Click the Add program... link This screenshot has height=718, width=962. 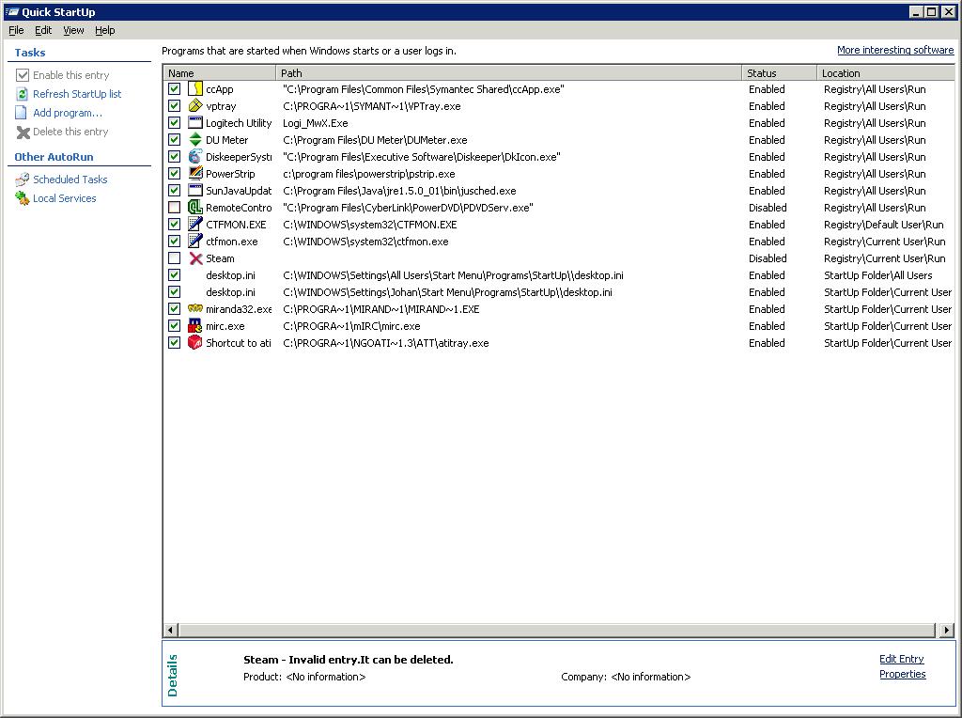click(x=68, y=113)
